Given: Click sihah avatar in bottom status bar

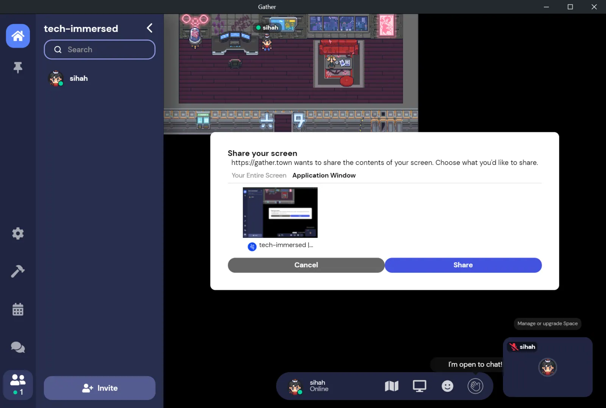Looking at the screenshot, I should click(x=295, y=386).
